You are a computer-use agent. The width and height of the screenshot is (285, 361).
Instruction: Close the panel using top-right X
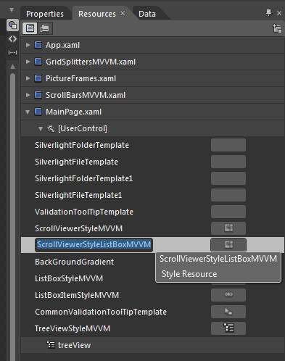pos(279,13)
